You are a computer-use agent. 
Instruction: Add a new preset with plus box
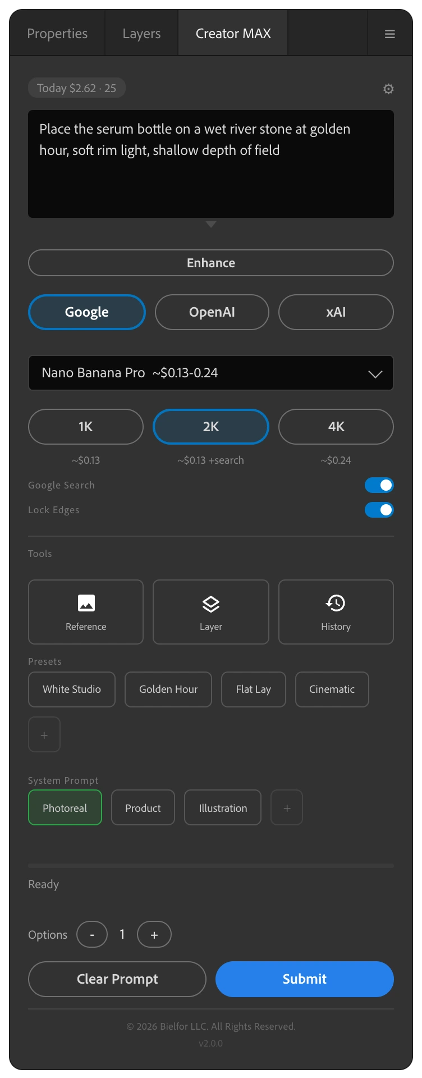point(44,734)
